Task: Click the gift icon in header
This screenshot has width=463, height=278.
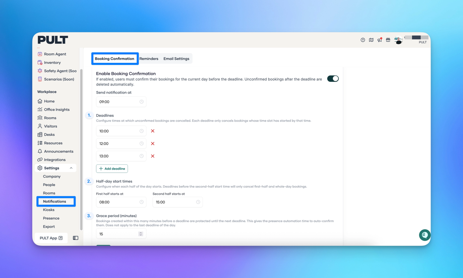Action: [388, 40]
